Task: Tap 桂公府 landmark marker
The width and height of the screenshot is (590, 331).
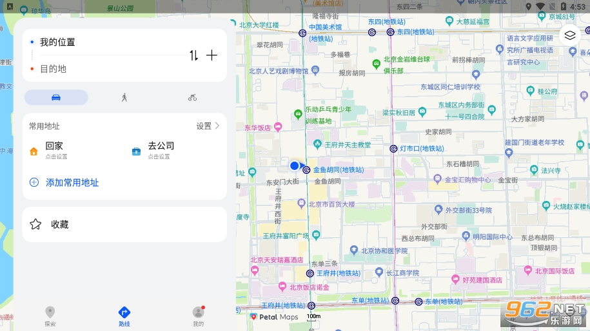Action: coord(530,91)
